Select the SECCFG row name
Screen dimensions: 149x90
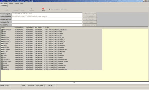[5, 44]
